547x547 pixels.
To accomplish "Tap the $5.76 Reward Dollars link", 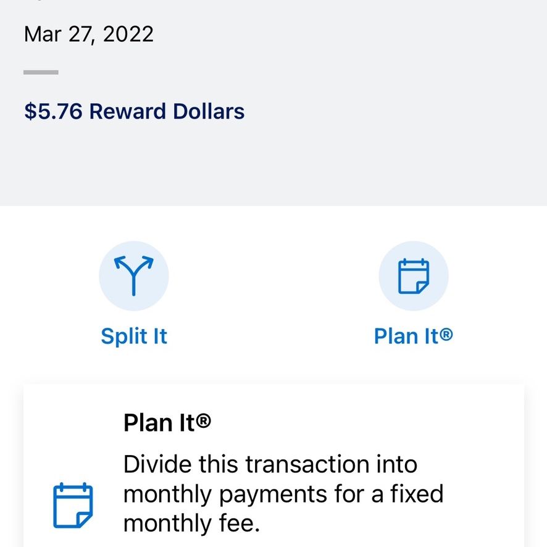I will click(135, 111).
